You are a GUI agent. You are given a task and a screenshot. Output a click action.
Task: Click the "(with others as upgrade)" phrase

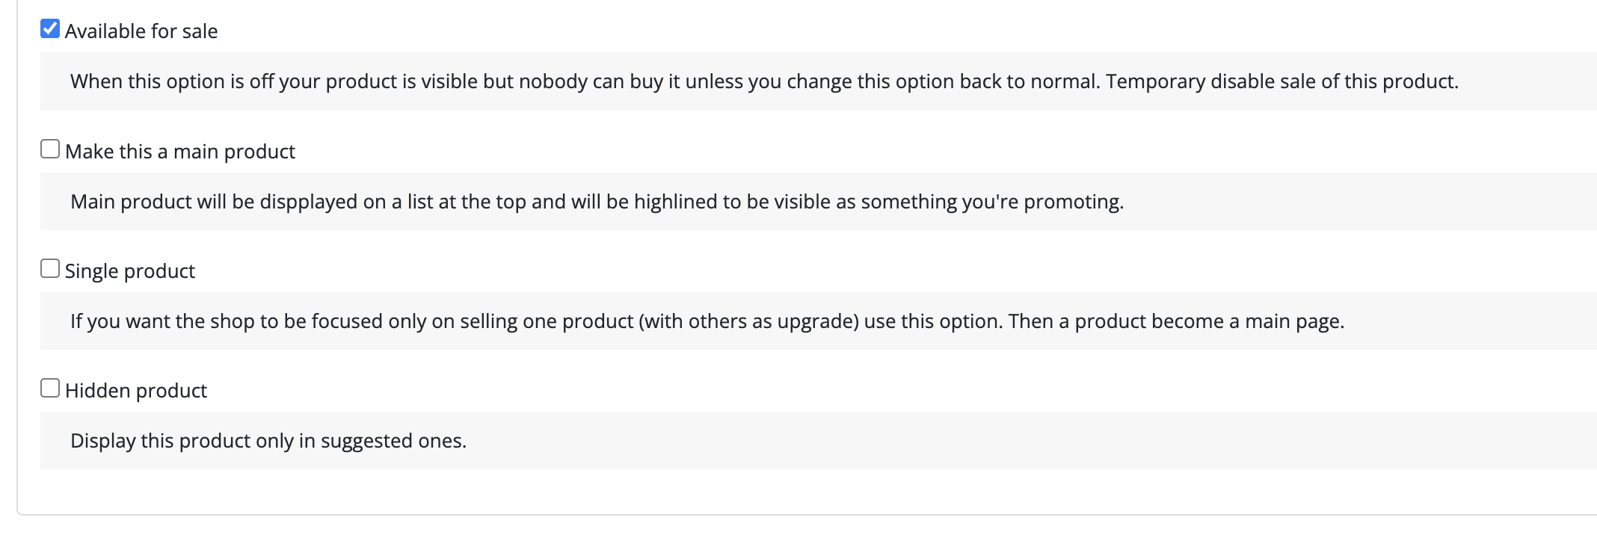pos(748,321)
